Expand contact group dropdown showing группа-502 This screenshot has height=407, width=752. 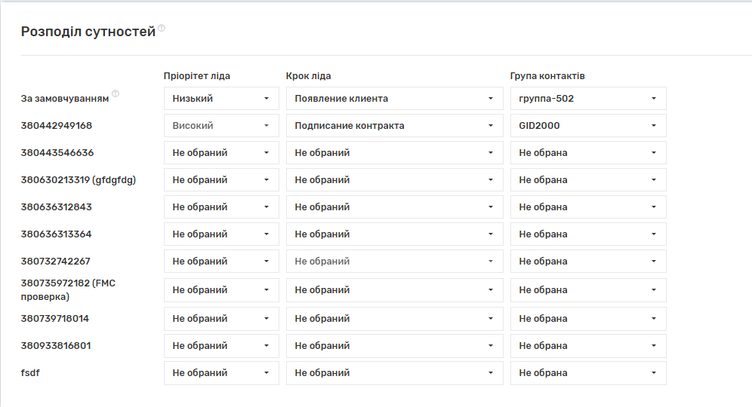587,99
